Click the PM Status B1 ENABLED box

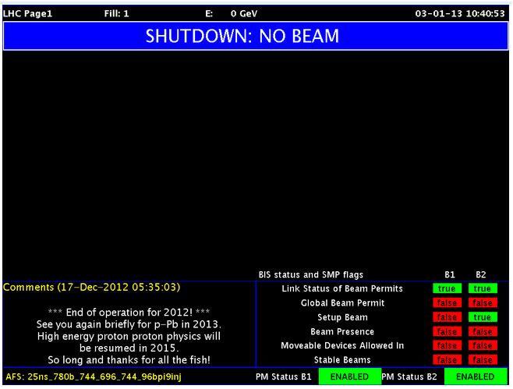(x=348, y=377)
